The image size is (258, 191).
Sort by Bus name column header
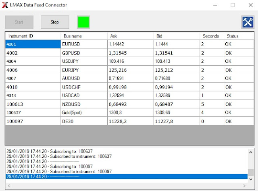84,36
